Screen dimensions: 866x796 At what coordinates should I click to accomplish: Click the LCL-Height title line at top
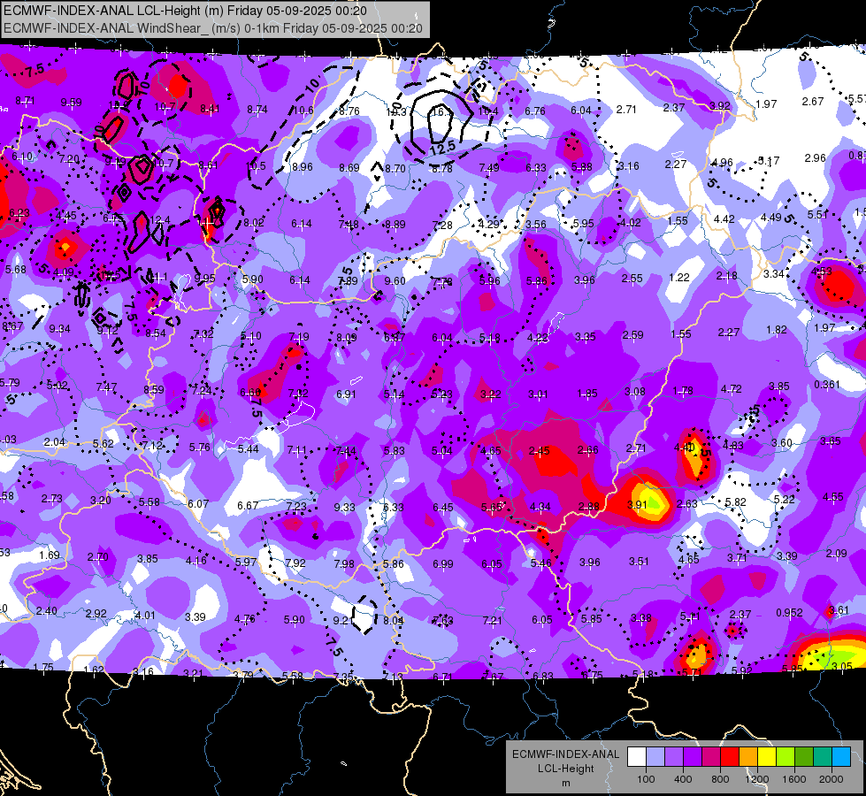tap(185, 11)
